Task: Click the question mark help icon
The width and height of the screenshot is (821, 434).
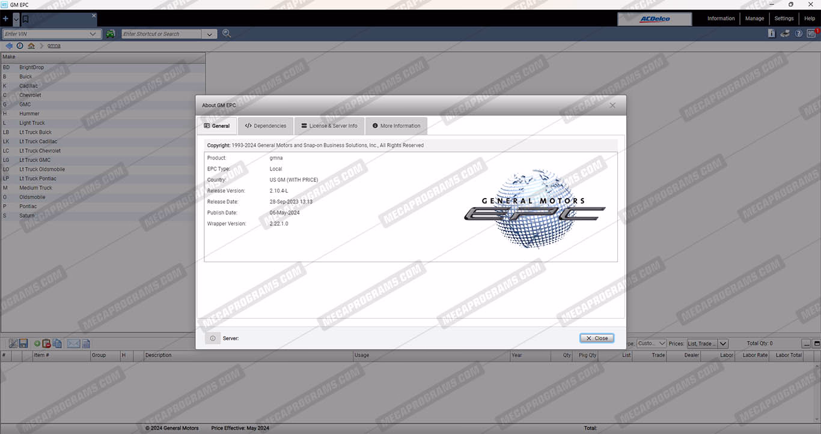Action: click(x=799, y=34)
